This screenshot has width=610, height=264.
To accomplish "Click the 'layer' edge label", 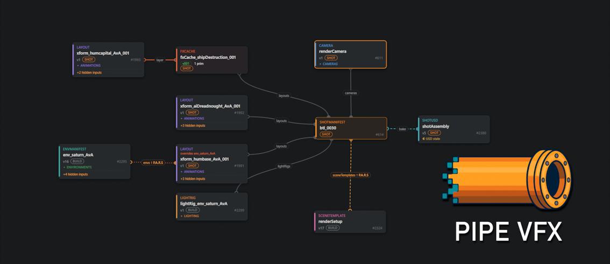I will [160, 60].
